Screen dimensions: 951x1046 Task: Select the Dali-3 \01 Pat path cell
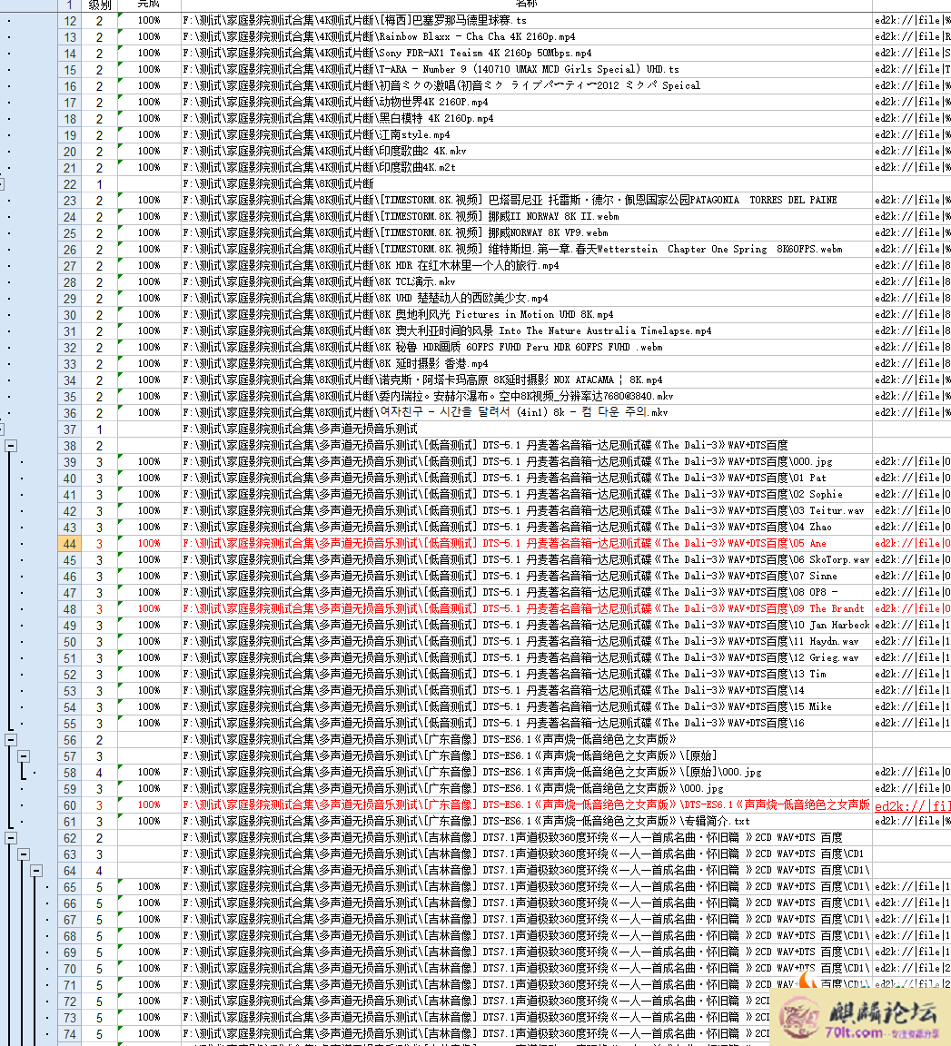[x=527, y=479]
